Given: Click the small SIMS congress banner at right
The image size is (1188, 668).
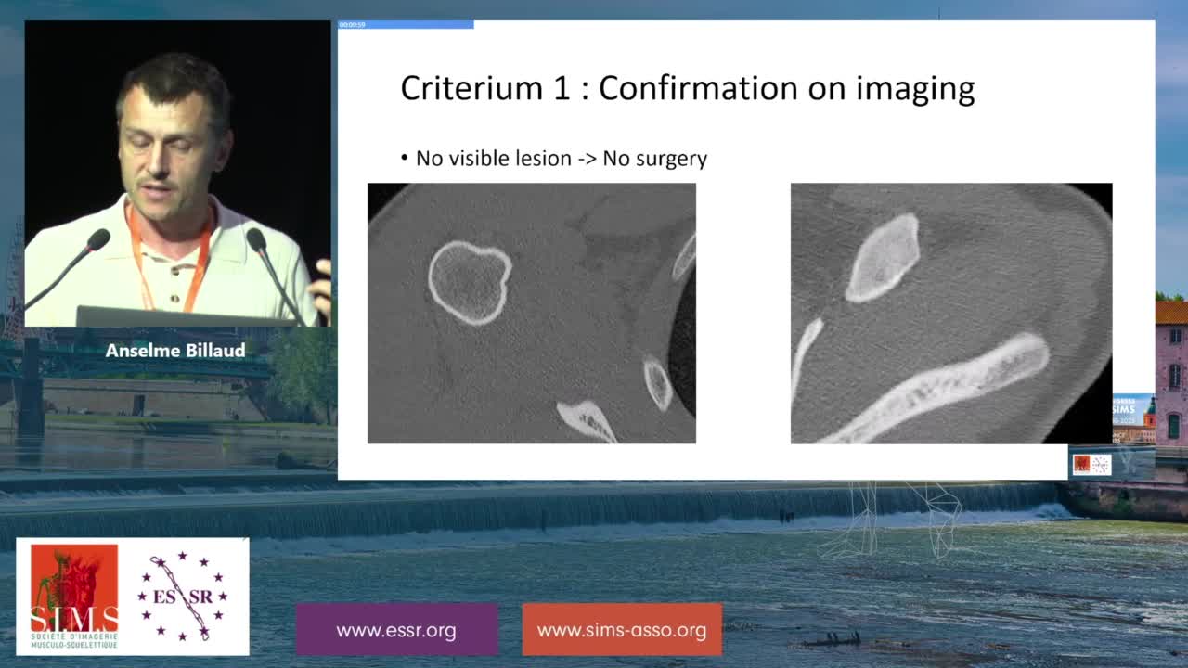Looking at the screenshot, I should (1133, 417).
